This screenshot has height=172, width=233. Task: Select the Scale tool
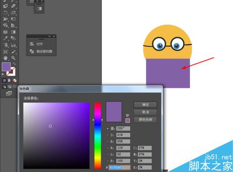(14, 13)
